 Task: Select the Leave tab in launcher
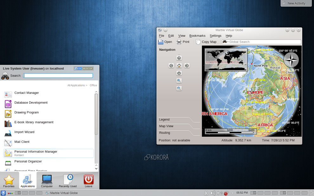[x=88, y=181]
